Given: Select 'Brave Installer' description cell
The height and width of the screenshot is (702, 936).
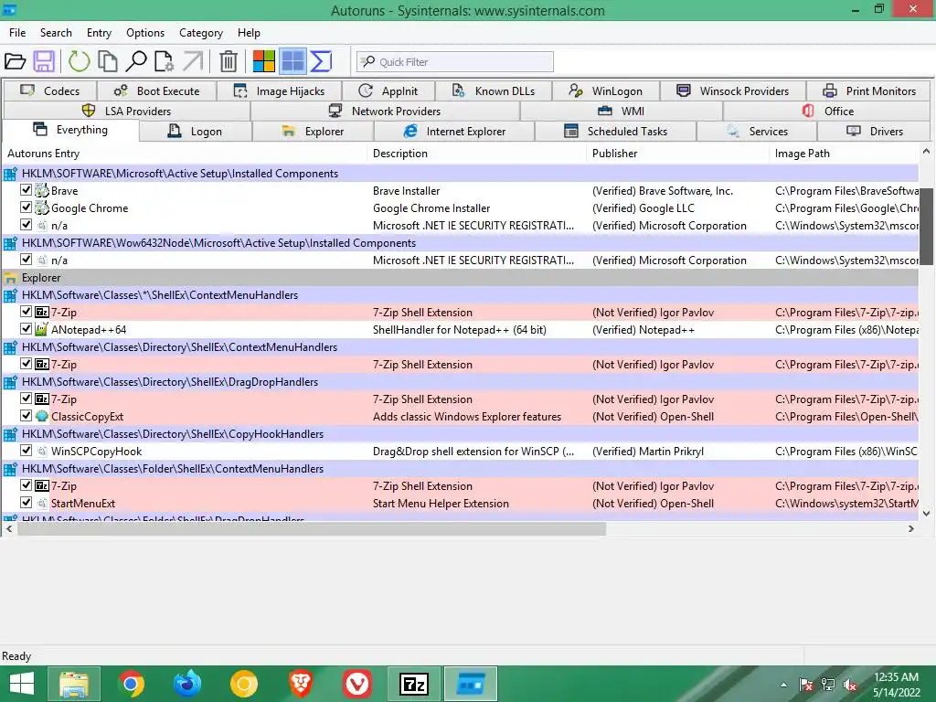Looking at the screenshot, I should (x=407, y=191).
